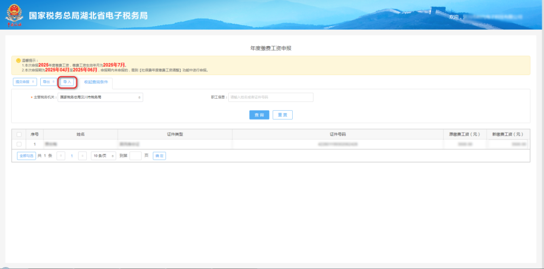Viewport: 544px width, 269px height.
Task: Expand the 导出 export dropdown
Action: pyautogui.click(x=48, y=82)
